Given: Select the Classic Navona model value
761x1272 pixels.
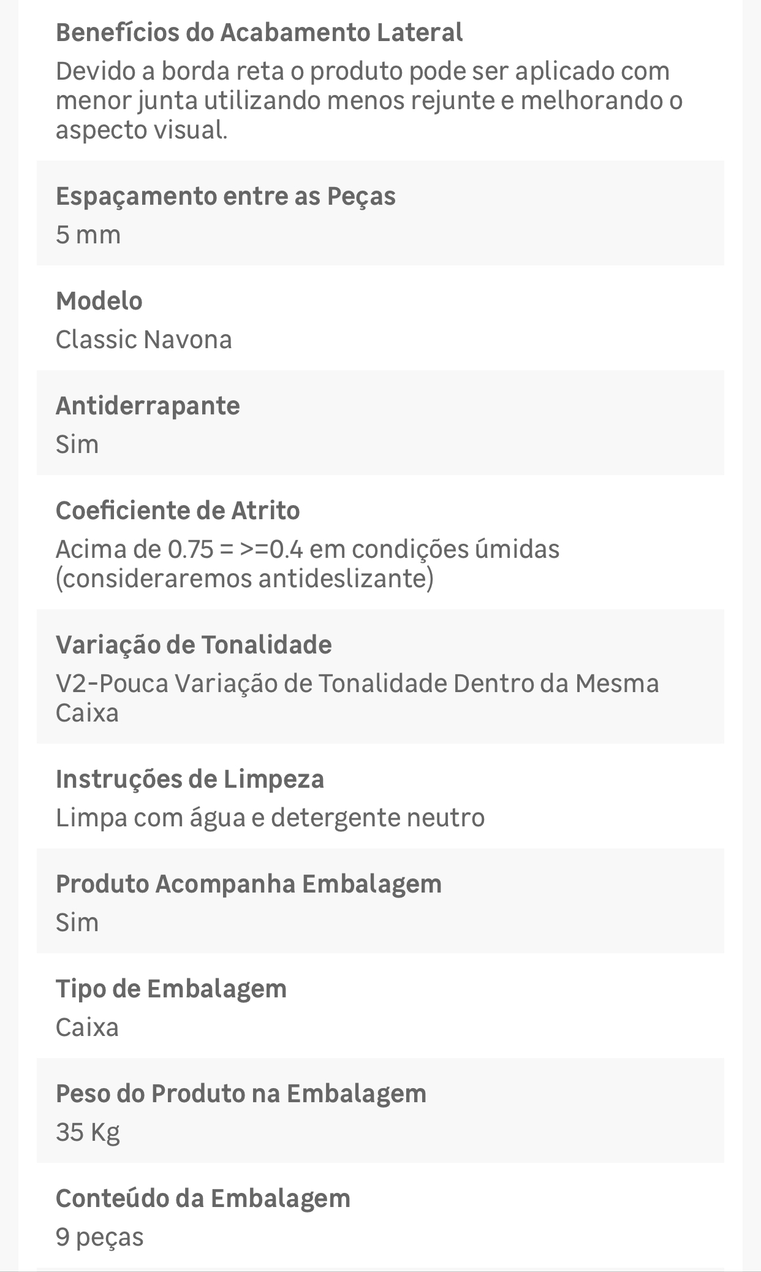Looking at the screenshot, I should coord(144,340).
